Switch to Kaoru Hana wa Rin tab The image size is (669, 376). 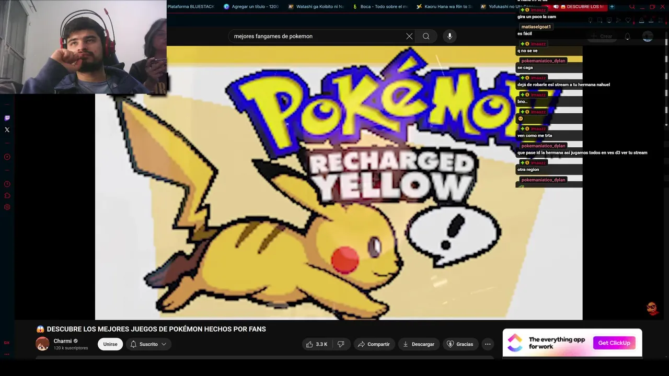click(x=445, y=7)
